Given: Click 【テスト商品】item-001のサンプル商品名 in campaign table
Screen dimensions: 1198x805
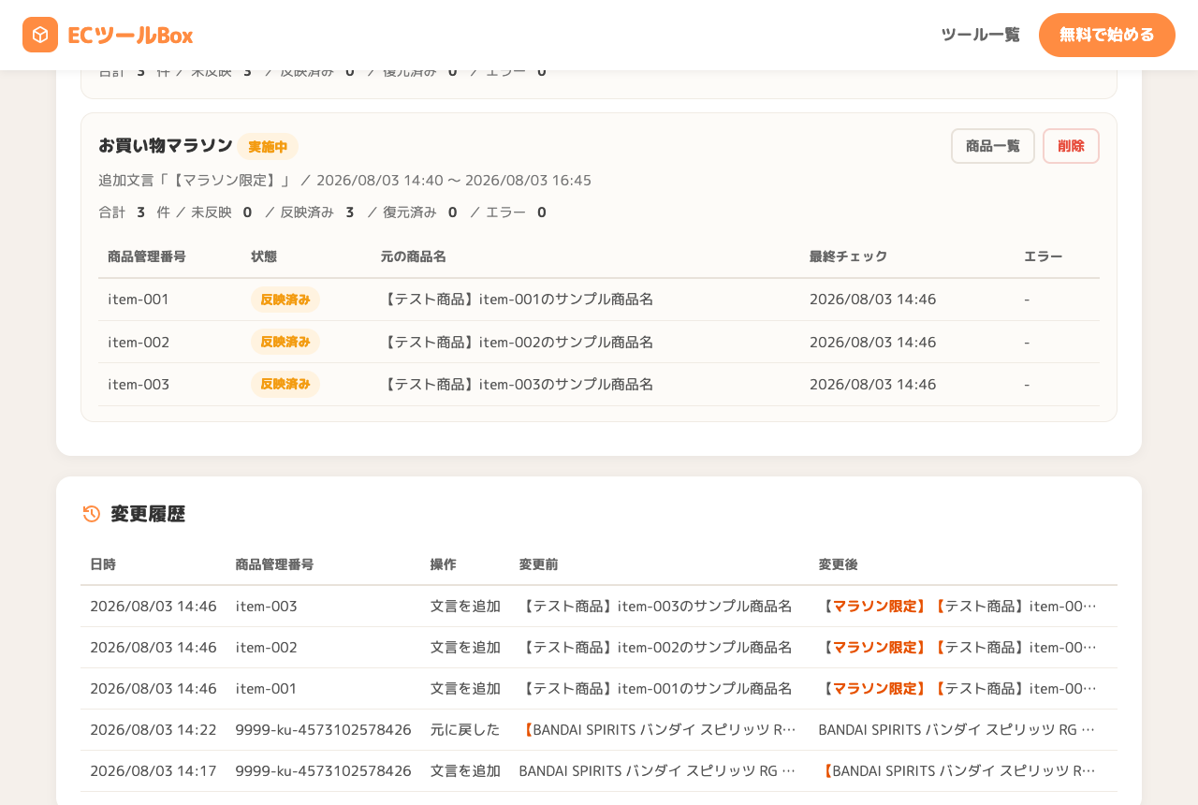Looking at the screenshot, I should (x=517, y=300).
